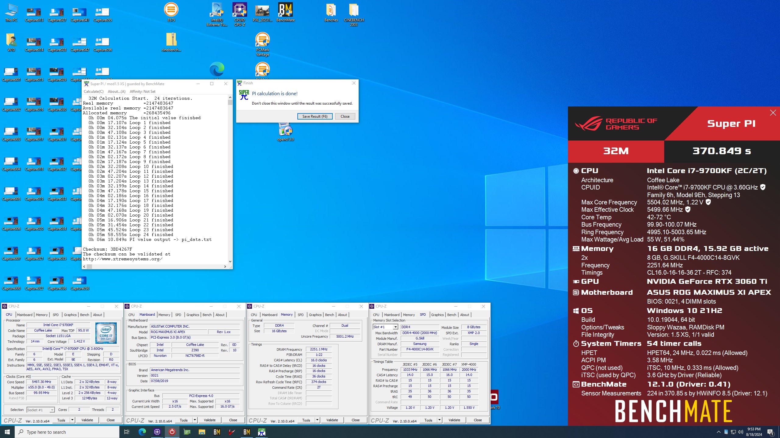Click the taskbar search box
The width and height of the screenshot is (780, 438).
pyautogui.click(x=67, y=432)
